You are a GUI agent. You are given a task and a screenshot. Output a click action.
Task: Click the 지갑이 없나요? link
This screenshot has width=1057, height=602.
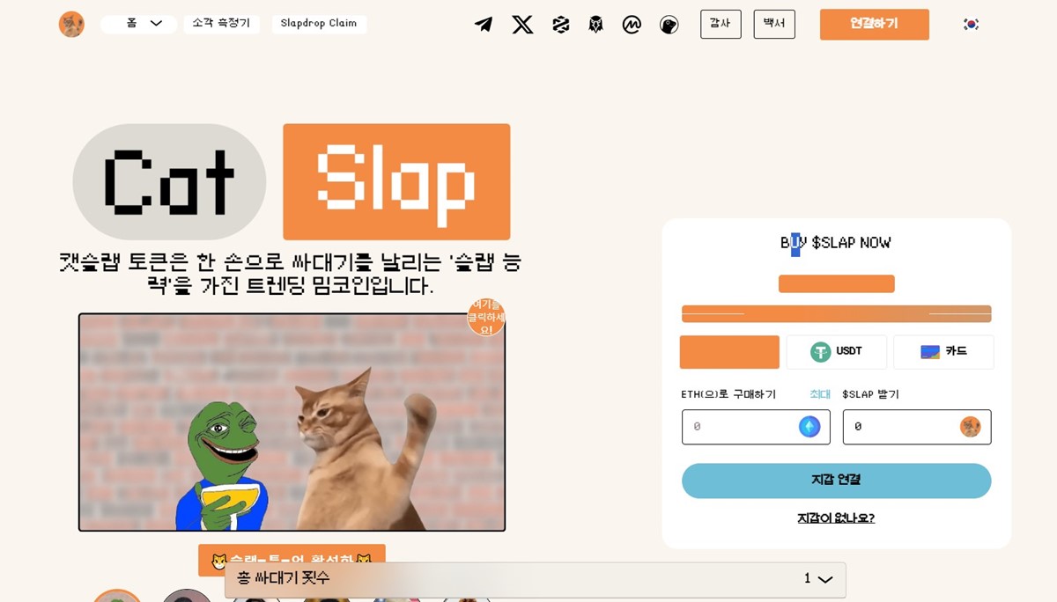(836, 518)
